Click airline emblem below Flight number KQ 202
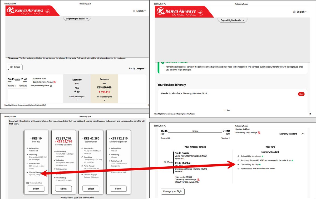 pyautogui.click(x=198, y=180)
